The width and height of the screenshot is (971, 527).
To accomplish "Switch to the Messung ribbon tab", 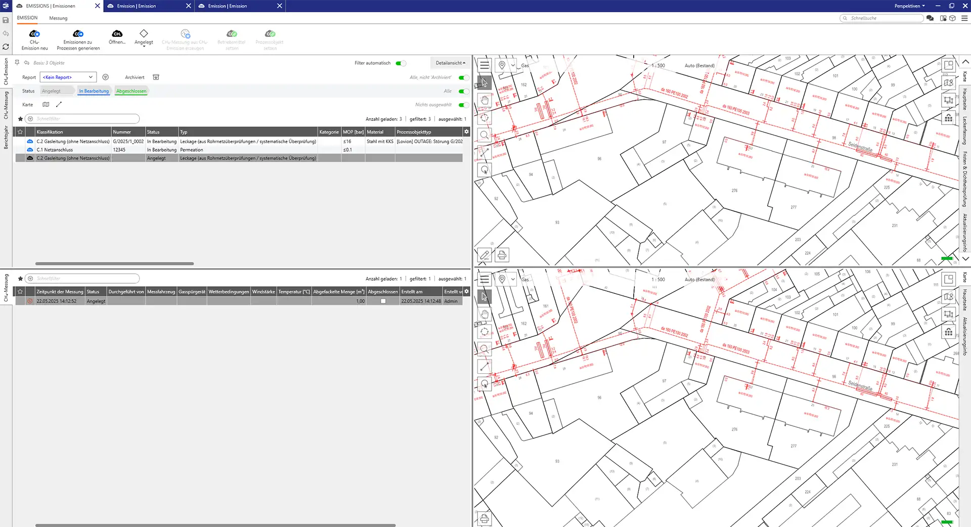I will 58,18.
